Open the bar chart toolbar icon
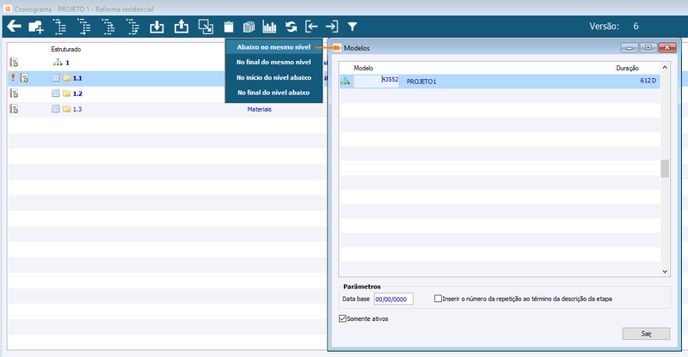The height and width of the screenshot is (357, 688). click(269, 27)
